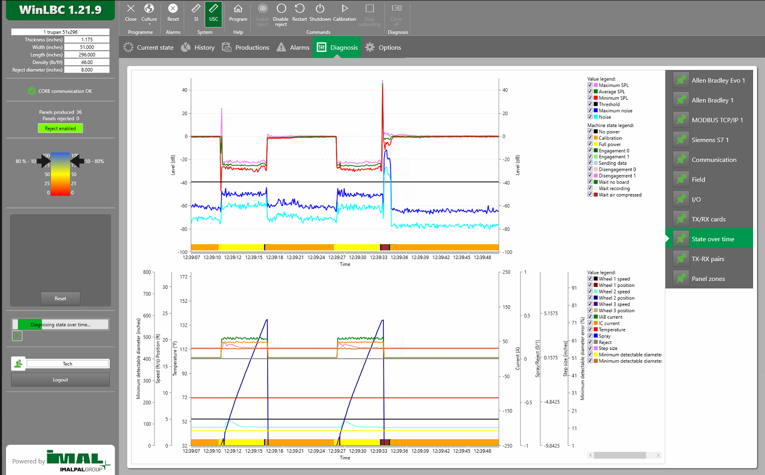The image size is (765, 475).
Task: Click the Disable reject command
Action: 281,14
